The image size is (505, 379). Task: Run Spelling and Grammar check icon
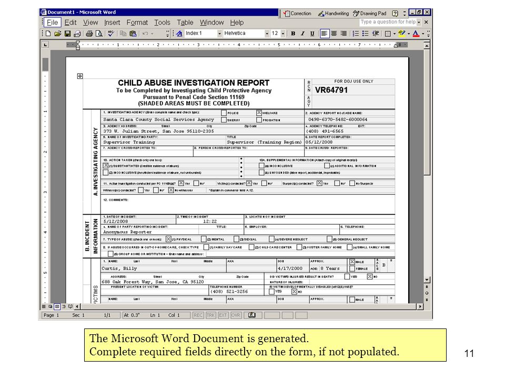111,34
